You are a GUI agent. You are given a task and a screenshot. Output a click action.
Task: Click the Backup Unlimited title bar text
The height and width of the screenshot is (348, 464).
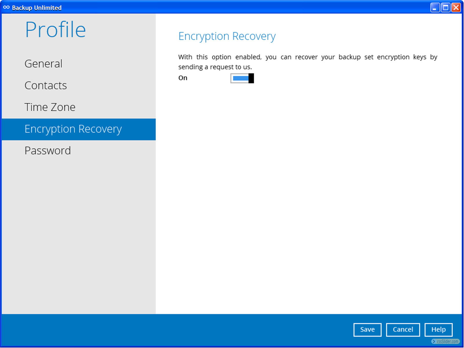(x=37, y=8)
